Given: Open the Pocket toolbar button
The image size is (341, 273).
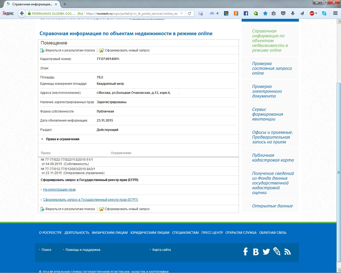Looking at the screenshot, I should pyautogui.click(x=283, y=13).
